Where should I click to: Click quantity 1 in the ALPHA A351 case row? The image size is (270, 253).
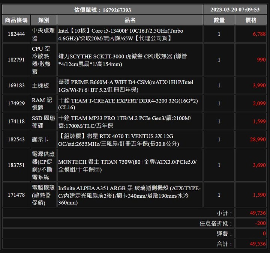(219, 195)
